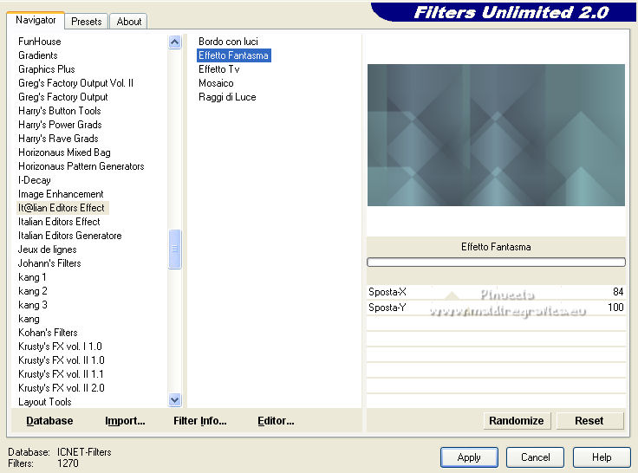The image size is (638, 473).
Task: Select the kang 2 category
Action: click(x=33, y=291)
